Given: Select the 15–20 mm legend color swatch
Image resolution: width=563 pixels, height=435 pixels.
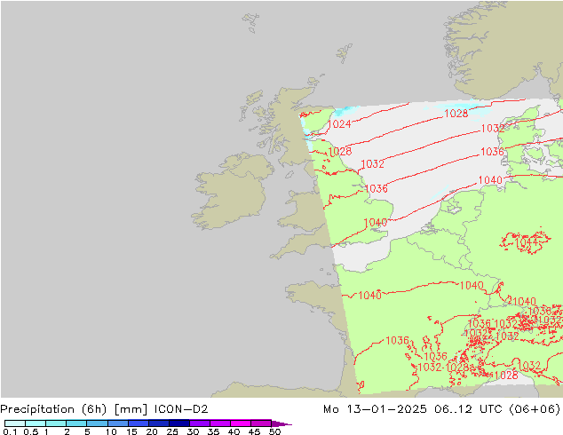Looking at the screenshot, I should 139,423.
